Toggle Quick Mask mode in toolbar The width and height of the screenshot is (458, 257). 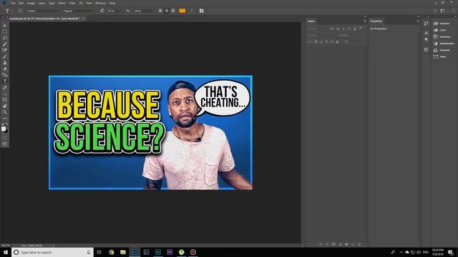point(5,138)
